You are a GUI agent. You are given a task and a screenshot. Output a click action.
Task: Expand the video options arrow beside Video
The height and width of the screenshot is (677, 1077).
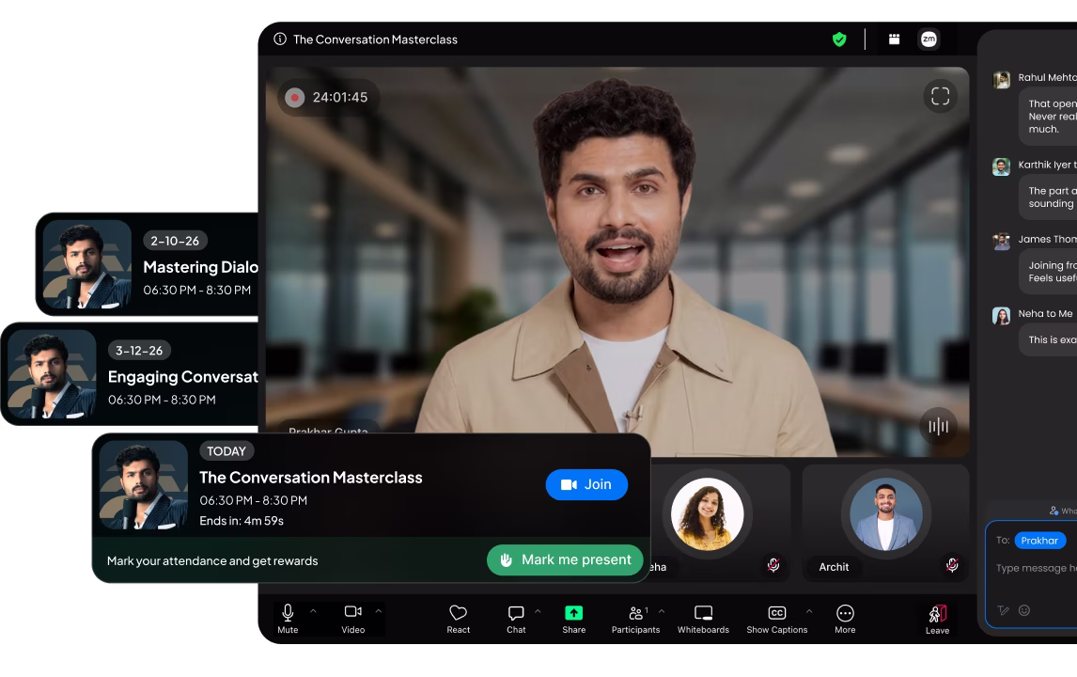[x=379, y=610]
